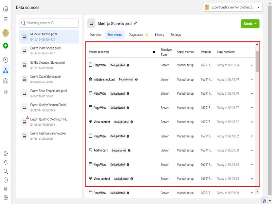
Task: Click the events table scroll down arrow
Action: [257, 191]
